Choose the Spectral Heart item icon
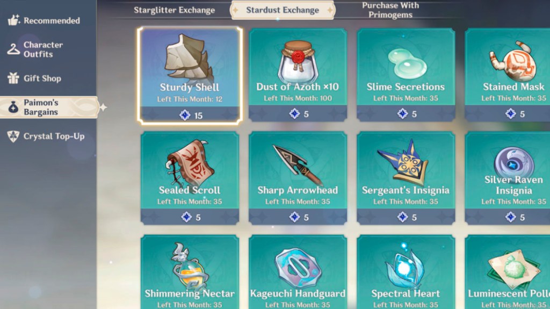 (x=405, y=266)
